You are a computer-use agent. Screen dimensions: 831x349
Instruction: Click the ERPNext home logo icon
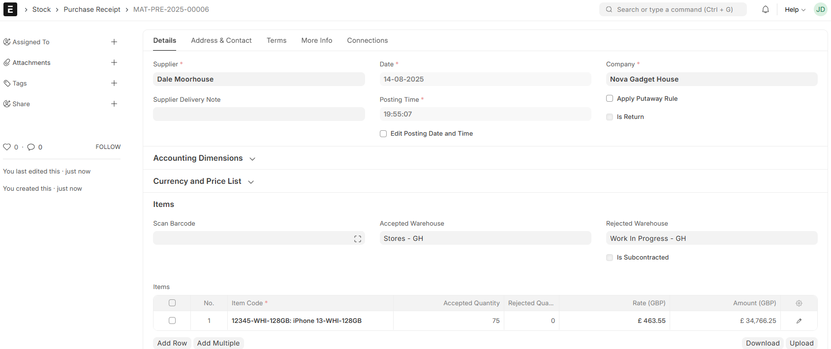tap(10, 9)
